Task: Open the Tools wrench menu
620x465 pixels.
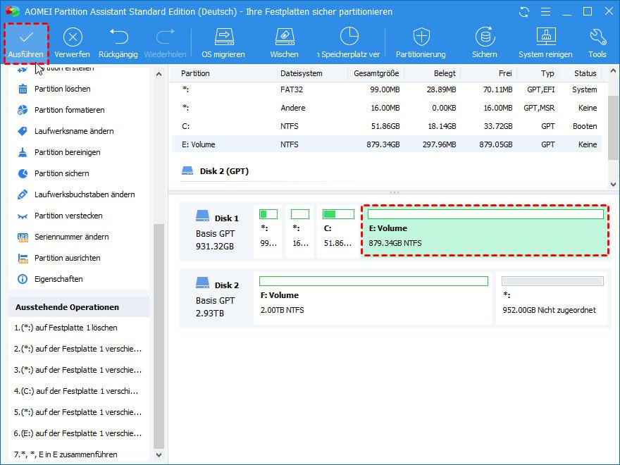Action: 597,37
